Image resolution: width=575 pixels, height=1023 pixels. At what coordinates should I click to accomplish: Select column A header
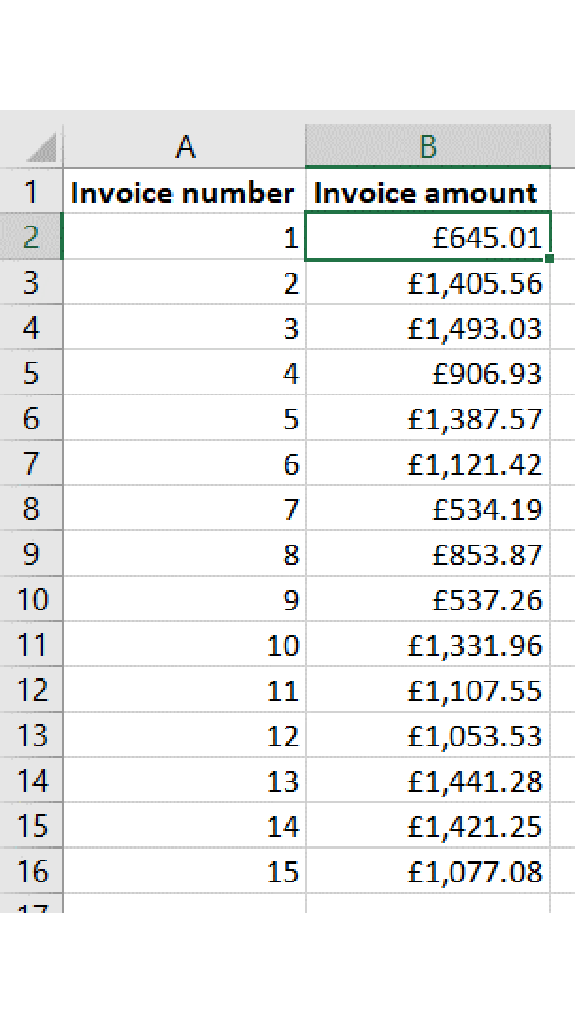tap(185, 146)
